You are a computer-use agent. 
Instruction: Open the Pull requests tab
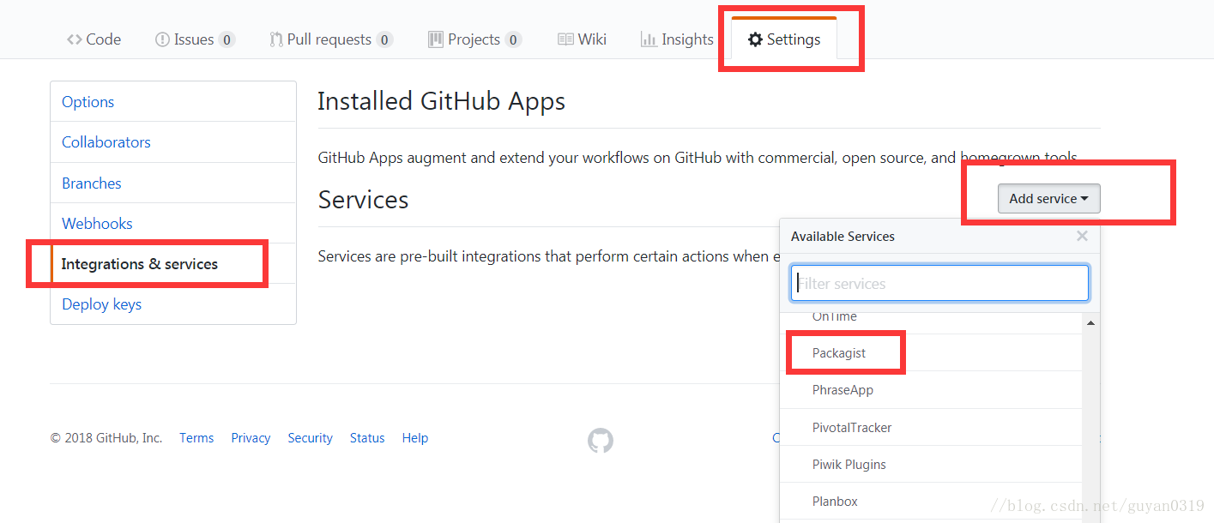(x=330, y=39)
